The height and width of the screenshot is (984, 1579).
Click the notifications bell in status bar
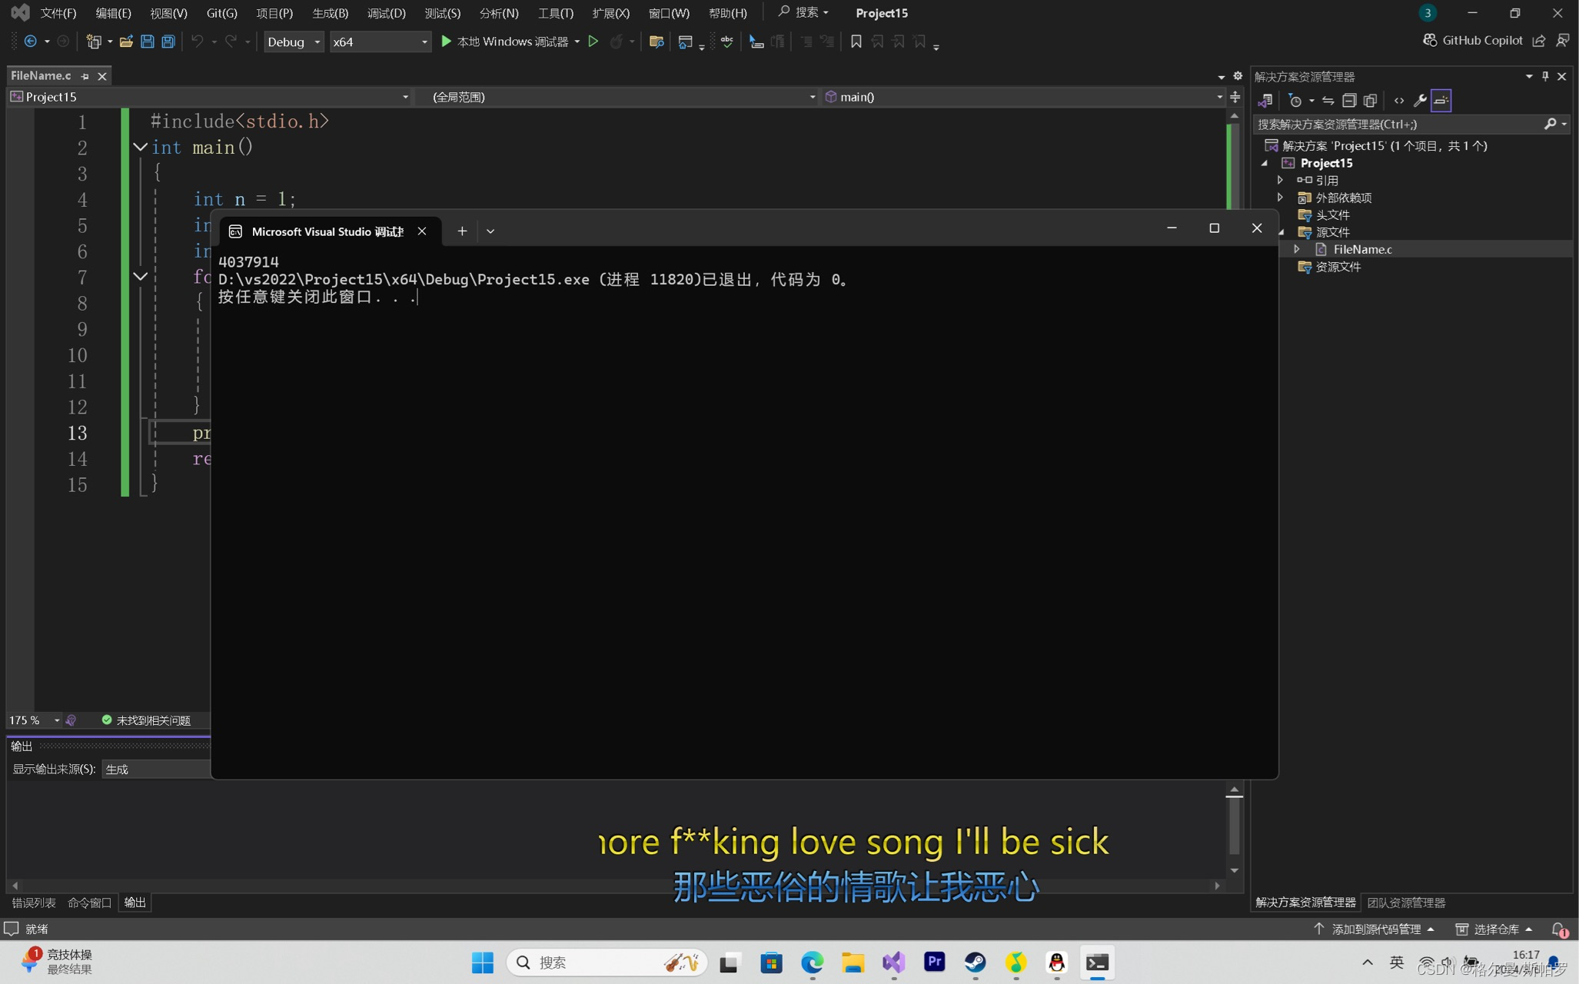1558,929
